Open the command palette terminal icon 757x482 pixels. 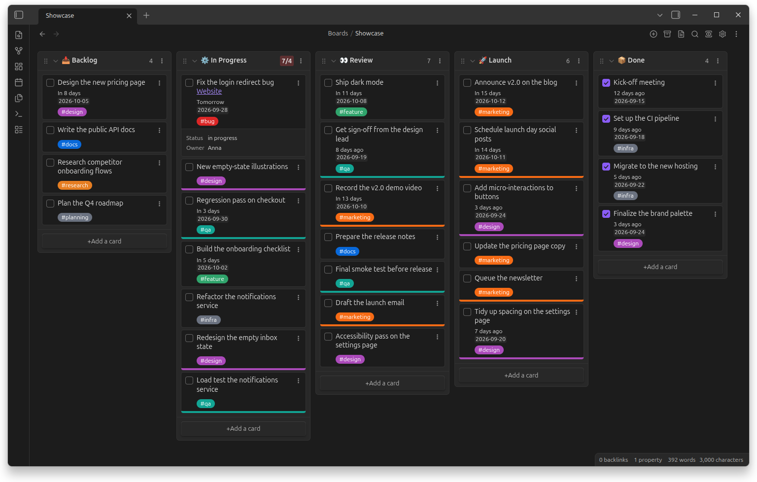click(x=19, y=114)
